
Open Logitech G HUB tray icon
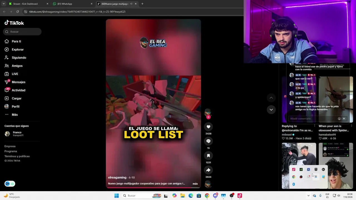(x=323, y=169)
